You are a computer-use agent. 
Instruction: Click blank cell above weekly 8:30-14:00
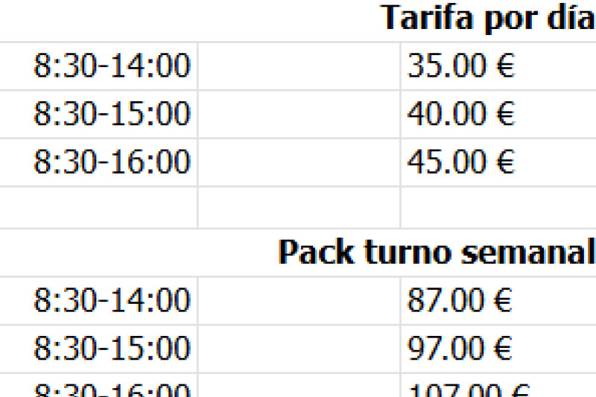coord(98,206)
